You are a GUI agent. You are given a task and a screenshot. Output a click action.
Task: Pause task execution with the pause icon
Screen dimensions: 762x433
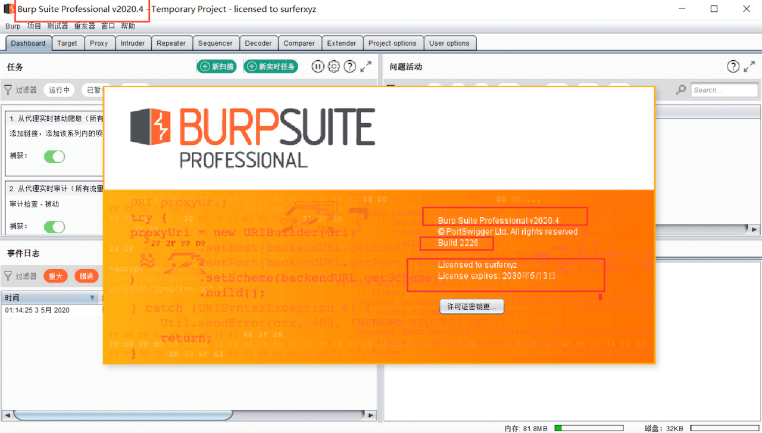click(x=318, y=67)
